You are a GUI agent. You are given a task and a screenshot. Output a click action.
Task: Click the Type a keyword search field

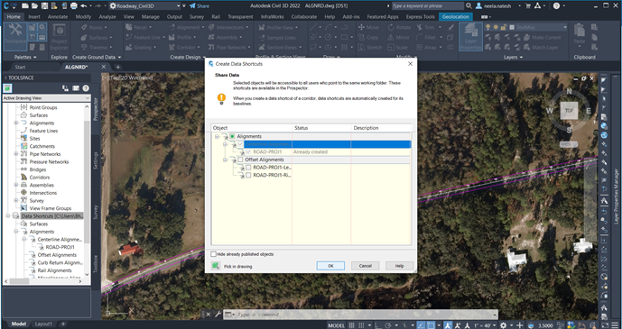[x=428, y=6]
